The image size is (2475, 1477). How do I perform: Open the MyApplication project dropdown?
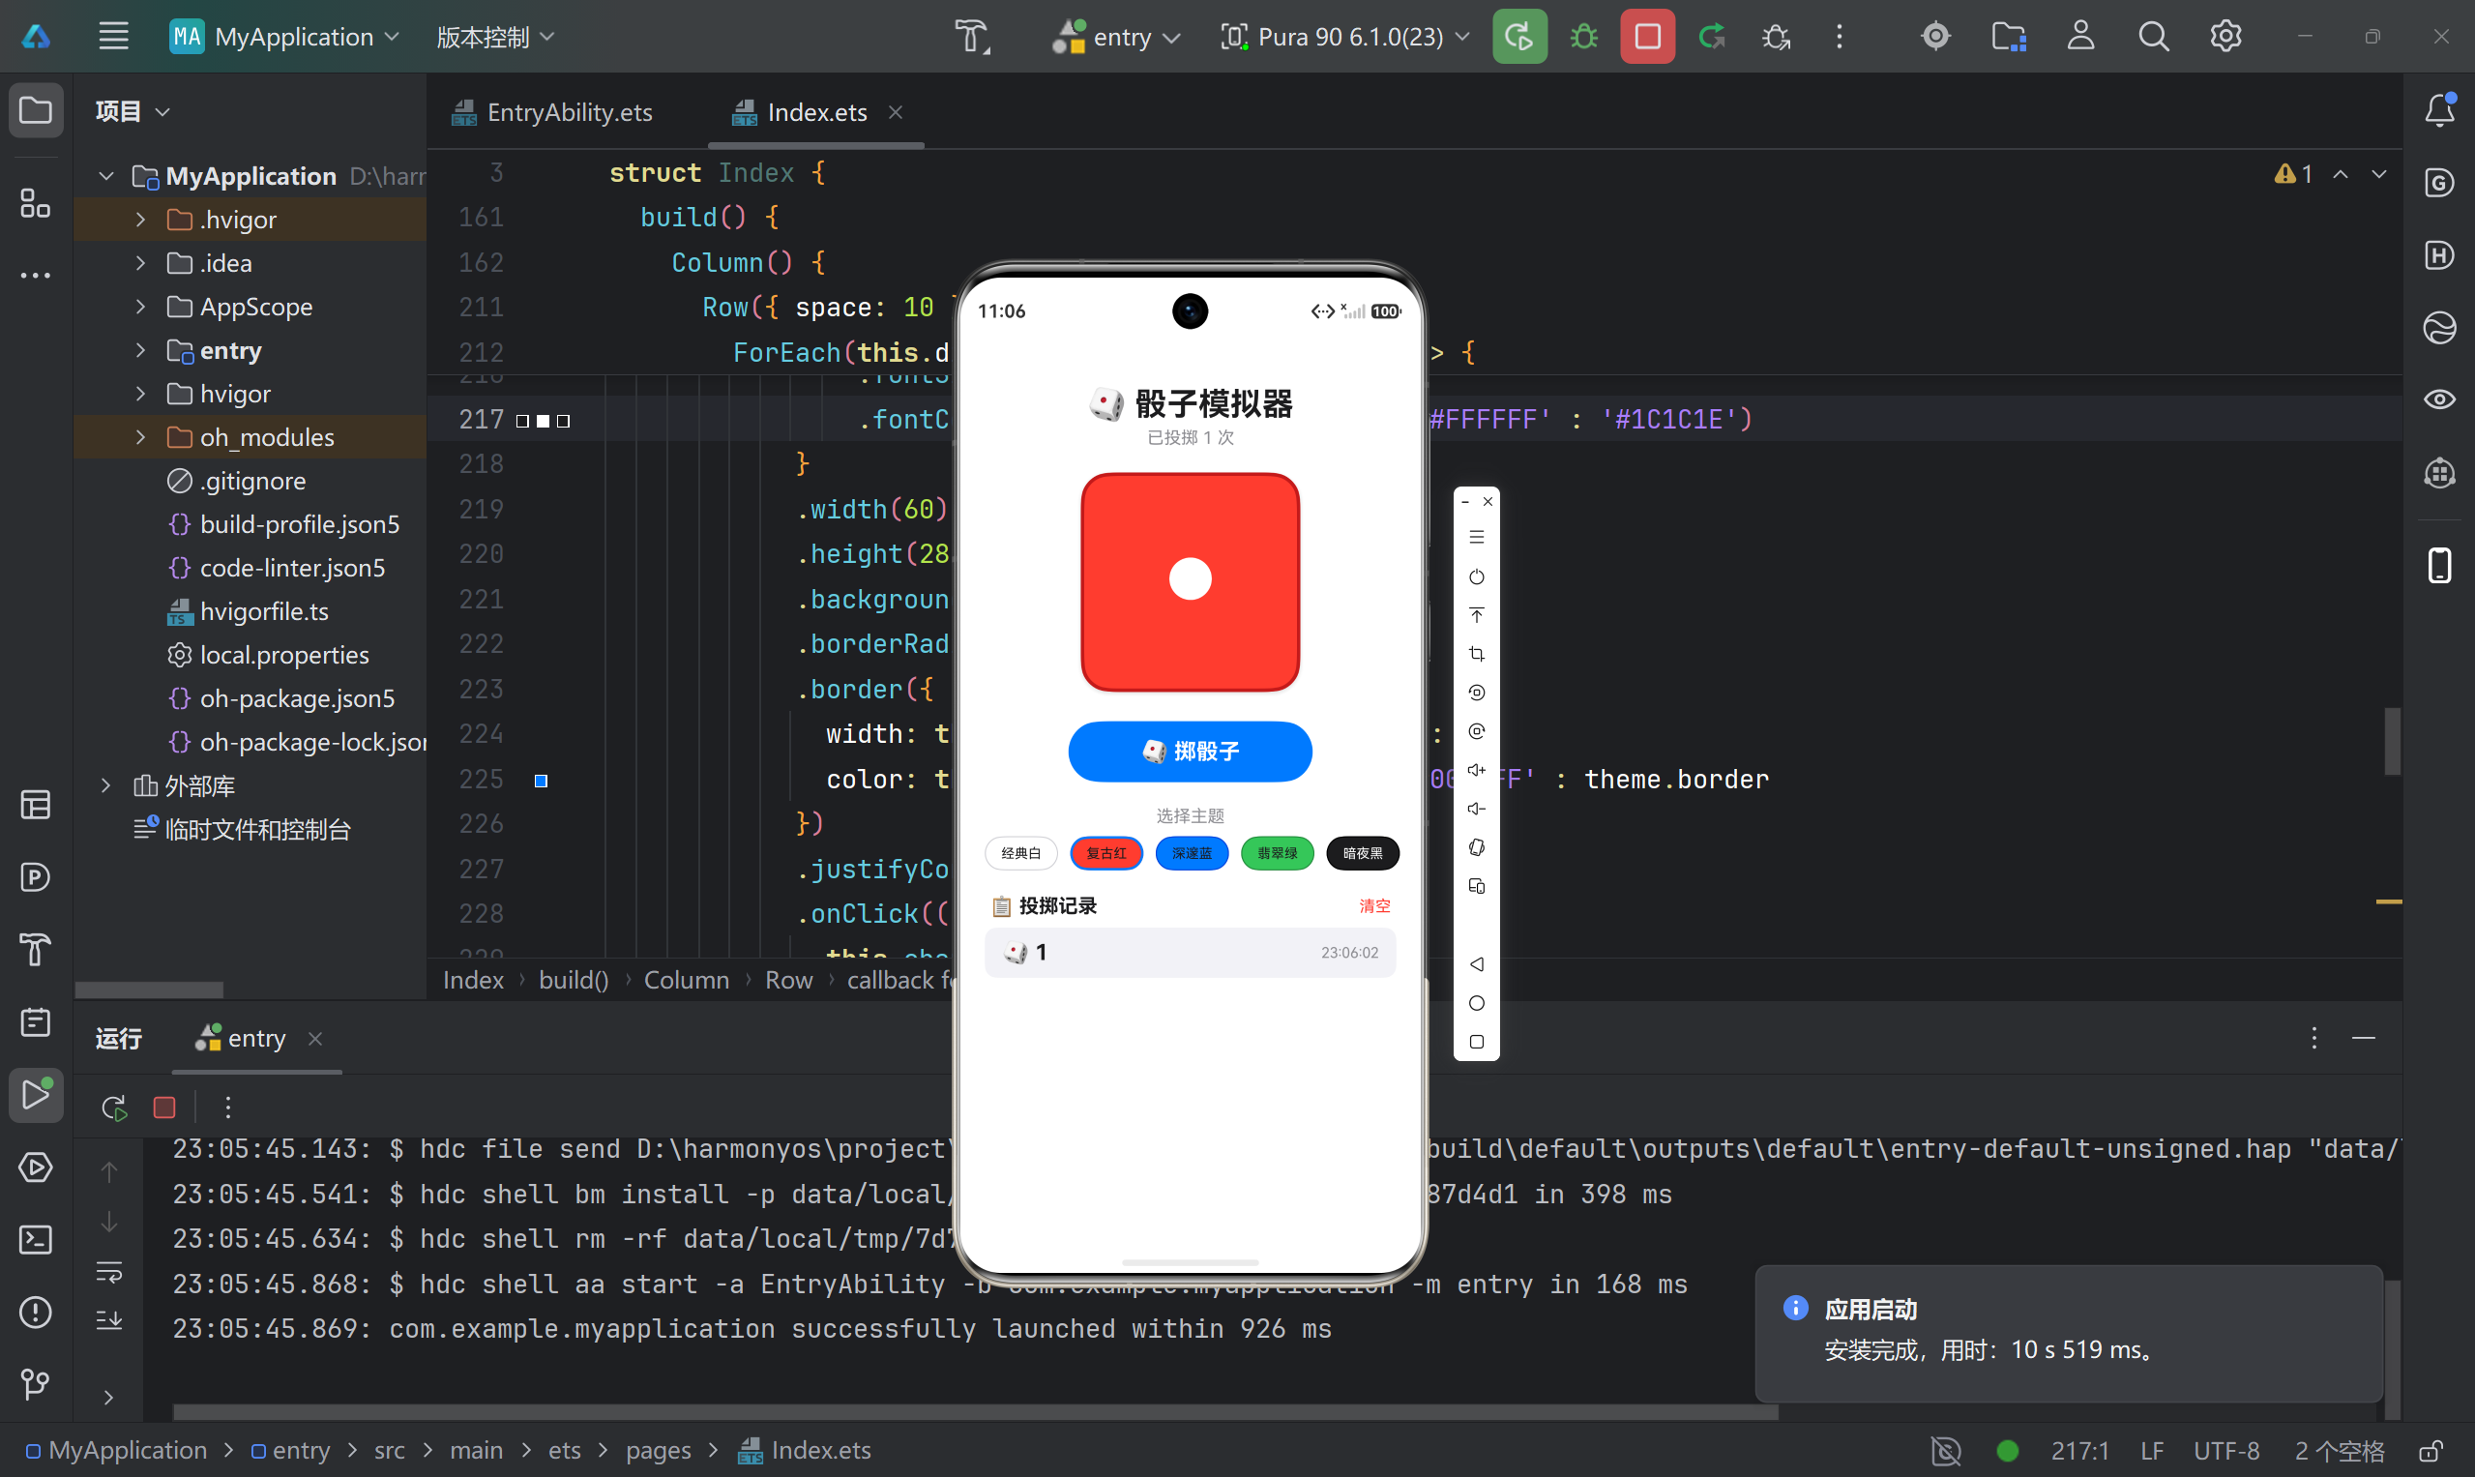click(x=284, y=37)
